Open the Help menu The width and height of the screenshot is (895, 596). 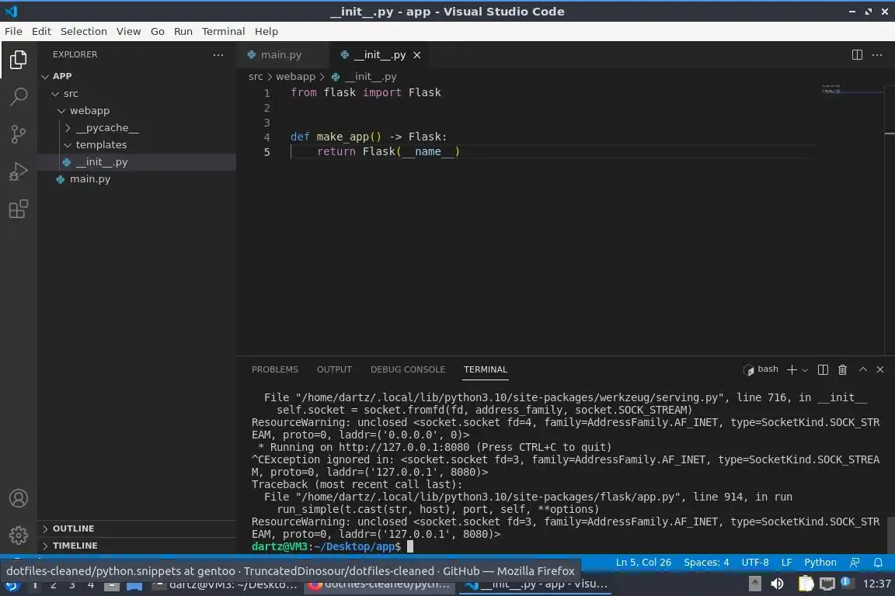coord(266,31)
